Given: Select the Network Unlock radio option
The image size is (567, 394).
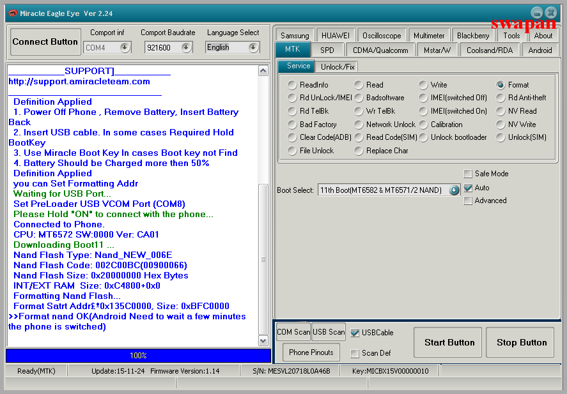Looking at the screenshot, I should tap(359, 125).
